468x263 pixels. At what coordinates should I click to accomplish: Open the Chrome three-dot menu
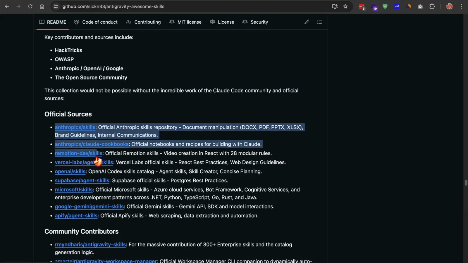461,6
